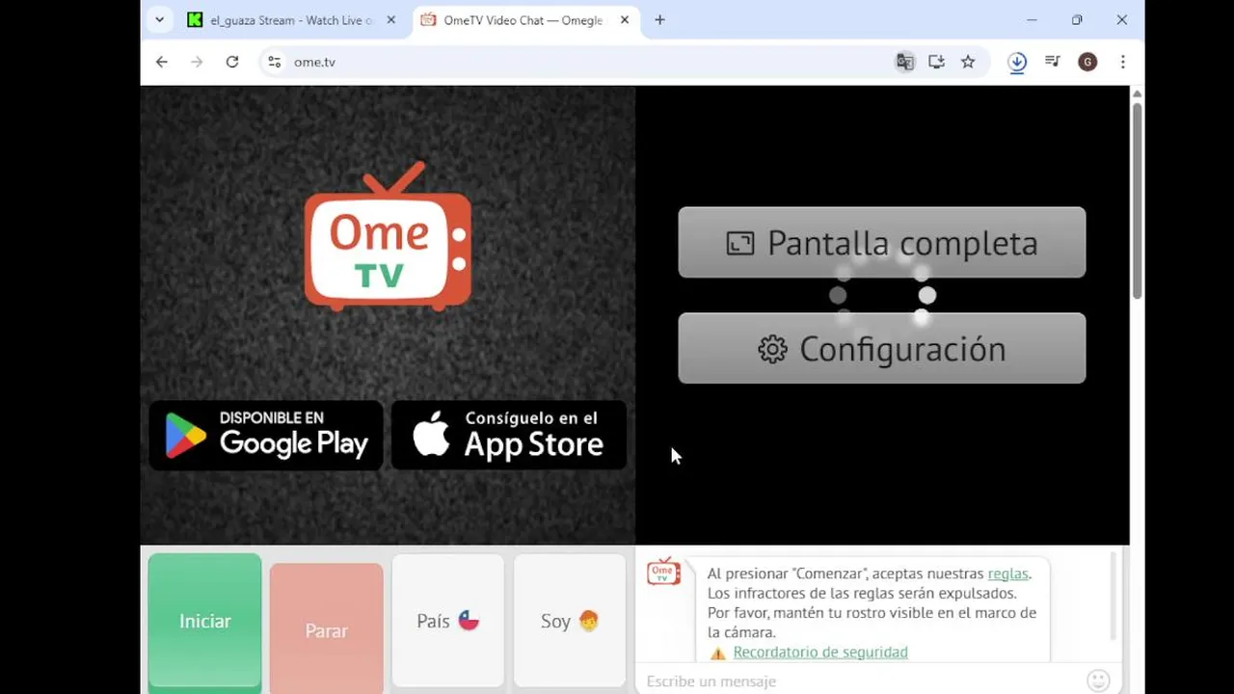Start chatting with the Iniciar button

pos(204,621)
